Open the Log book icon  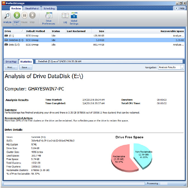65,16
